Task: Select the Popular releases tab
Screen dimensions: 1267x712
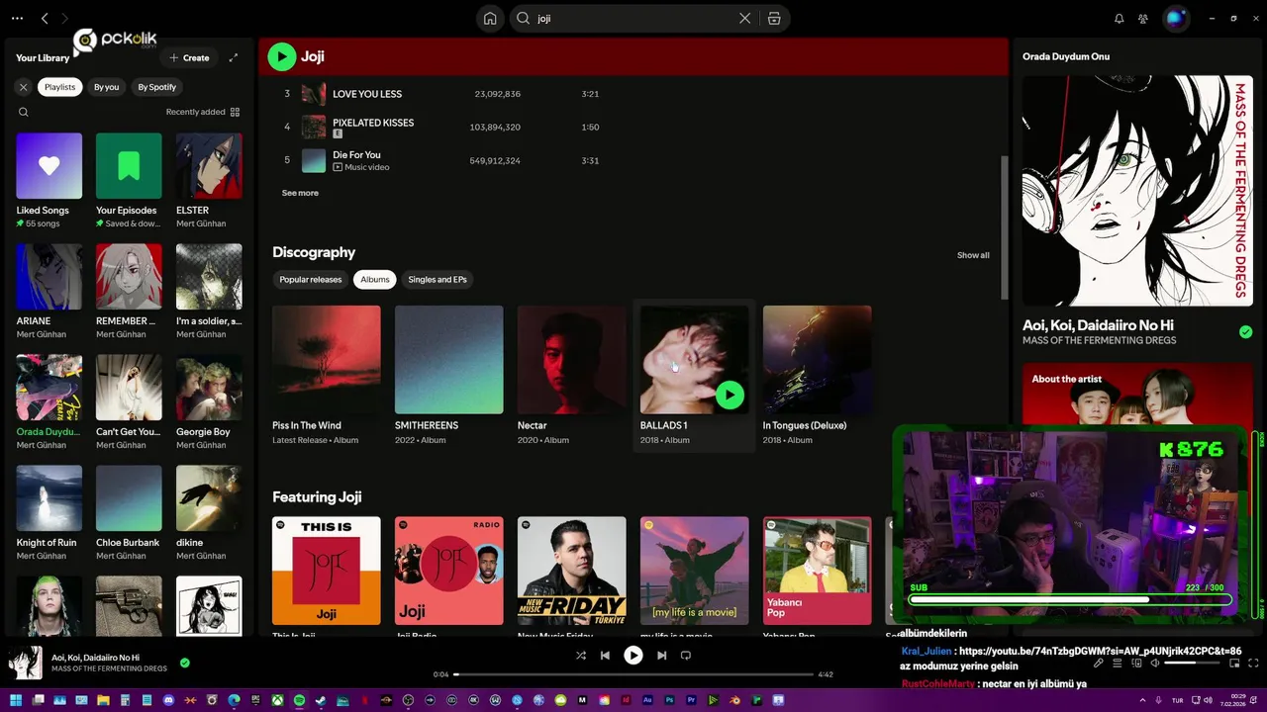Action: (x=311, y=280)
